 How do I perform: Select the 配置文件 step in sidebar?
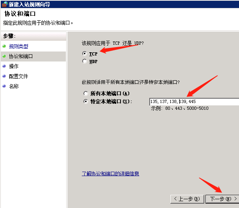[x=18, y=76]
